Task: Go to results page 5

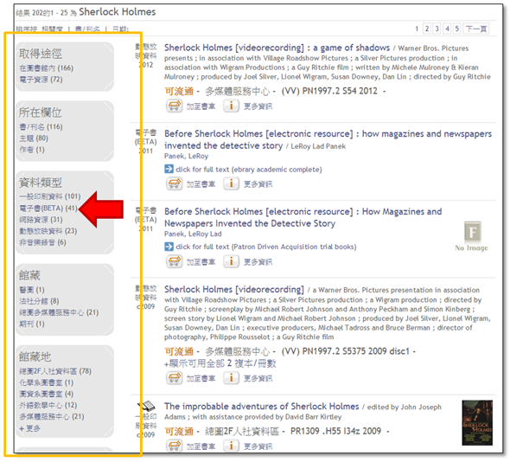Action: pyautogui.click(x=457, y=29)
